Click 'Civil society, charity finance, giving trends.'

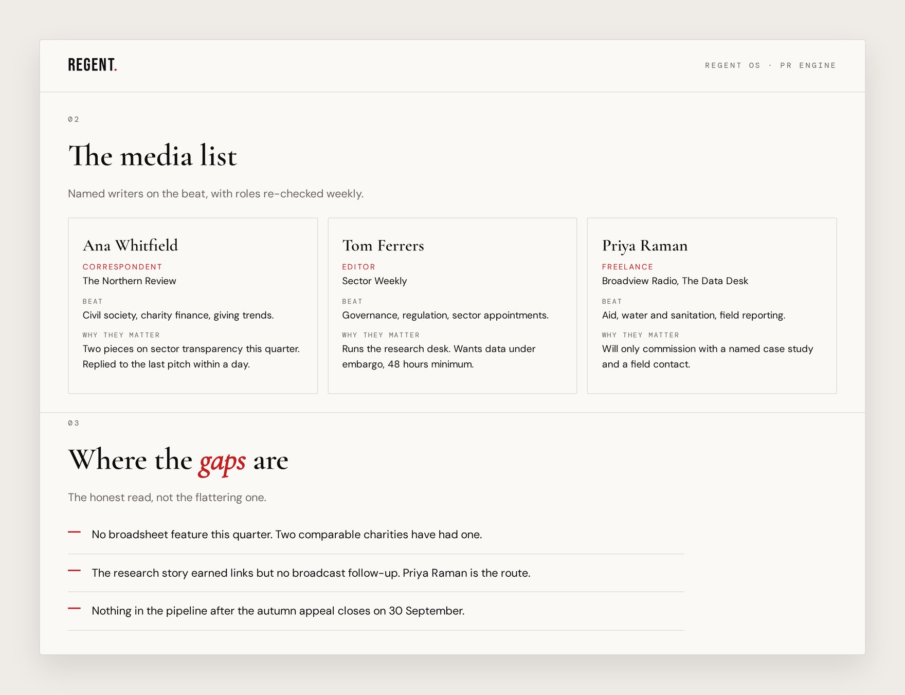click(x=178, y=315)
